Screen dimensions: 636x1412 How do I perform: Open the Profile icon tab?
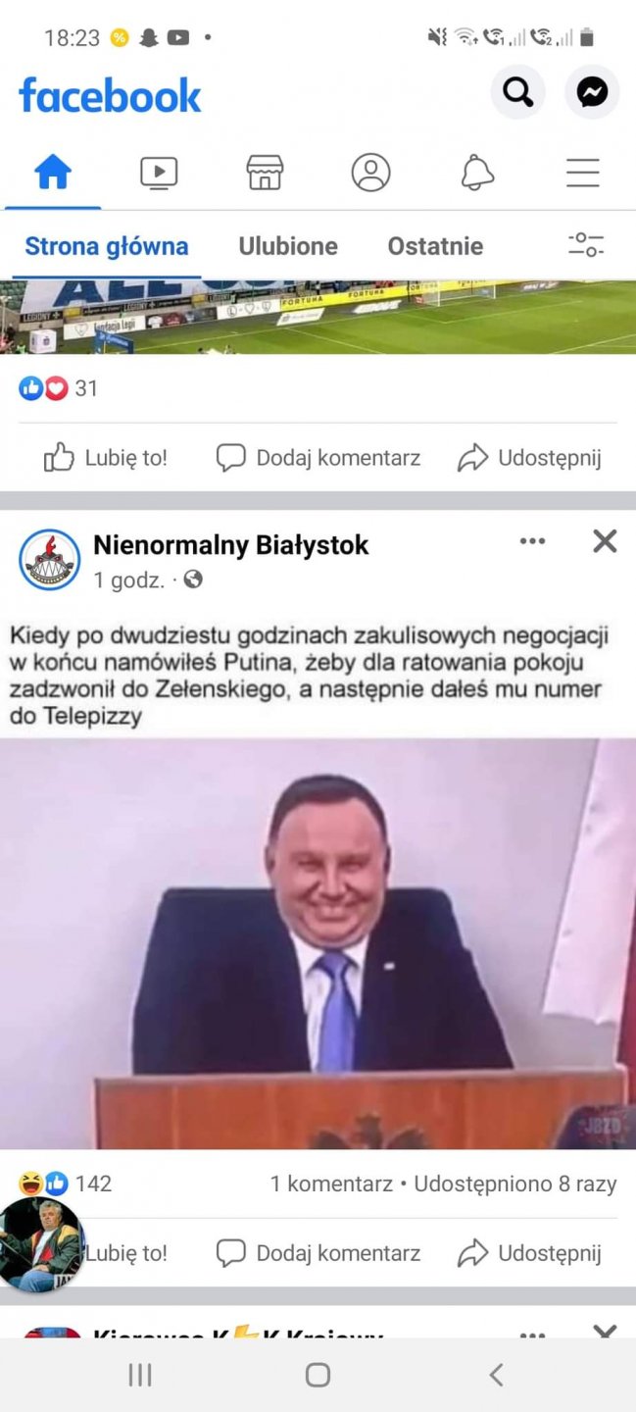pyautogui.click(x=370, y=173)
